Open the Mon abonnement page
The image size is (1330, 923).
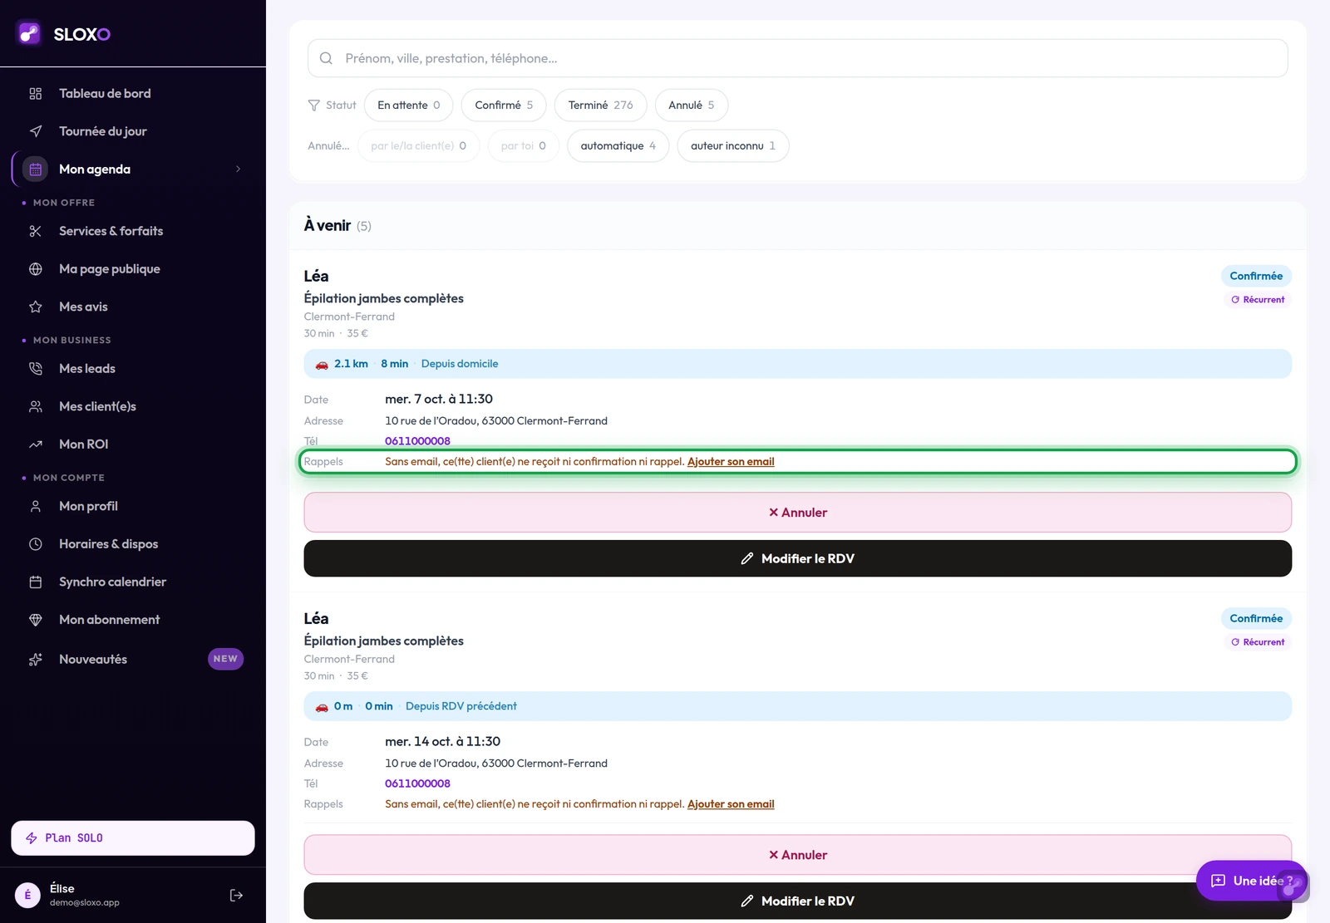(133, 620)
